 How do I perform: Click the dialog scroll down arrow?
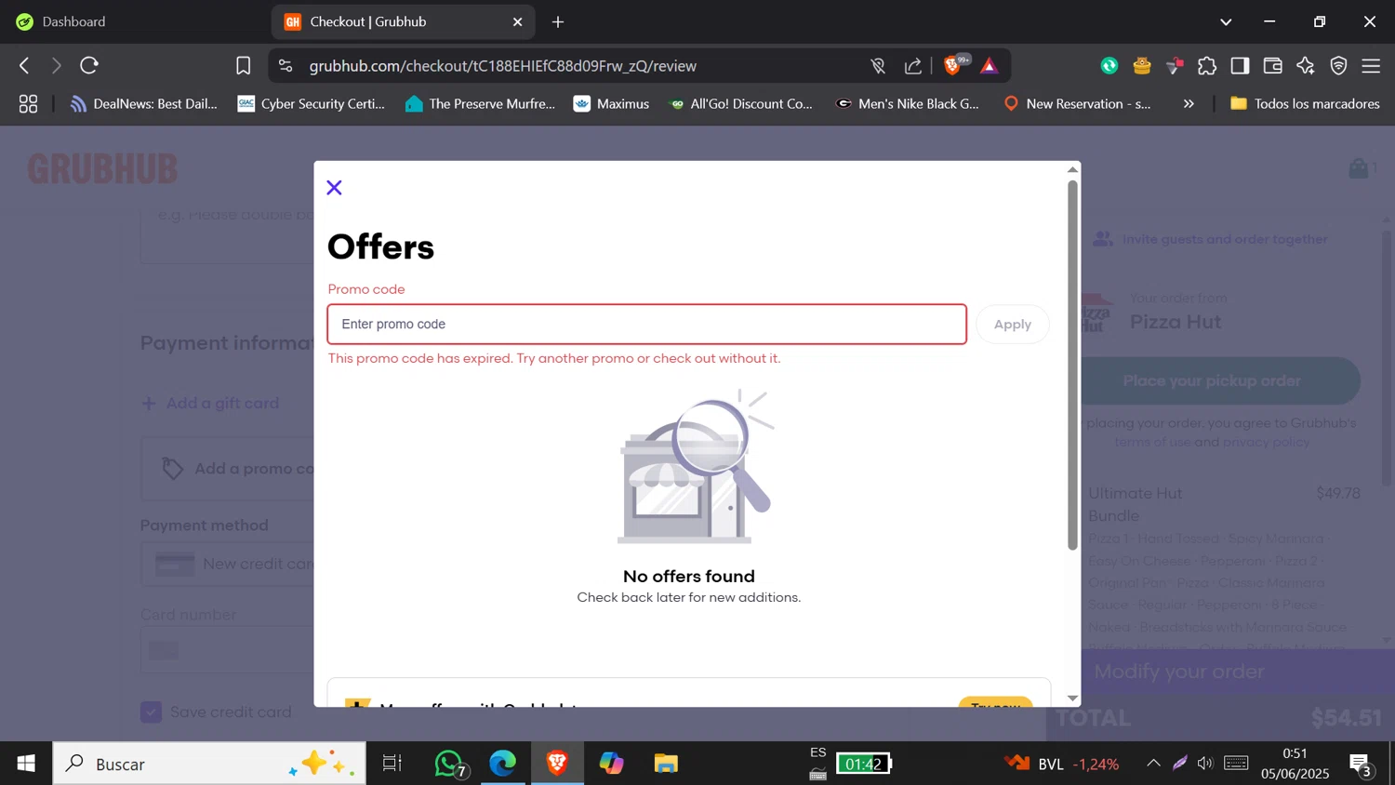1072,699
